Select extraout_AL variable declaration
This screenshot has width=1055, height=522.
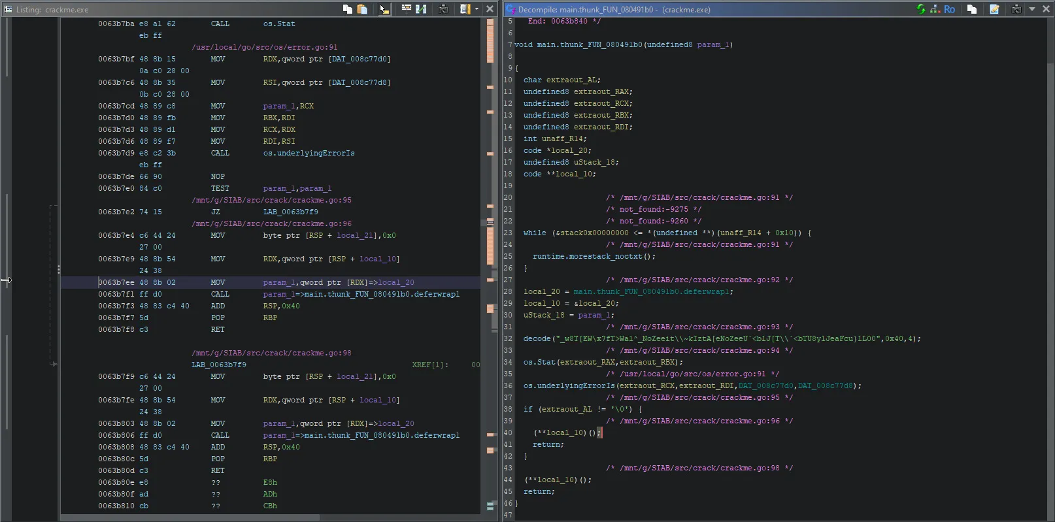[x=561, y=80]
